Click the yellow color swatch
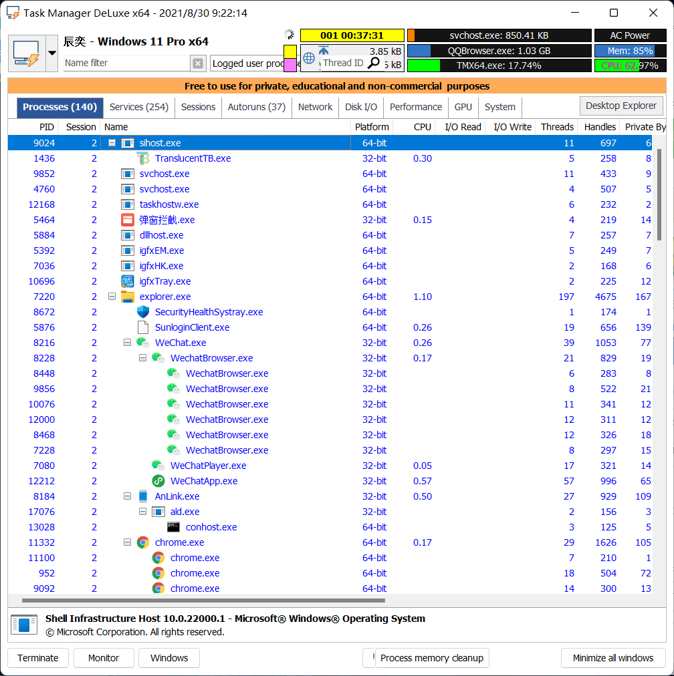 (291, 50)
